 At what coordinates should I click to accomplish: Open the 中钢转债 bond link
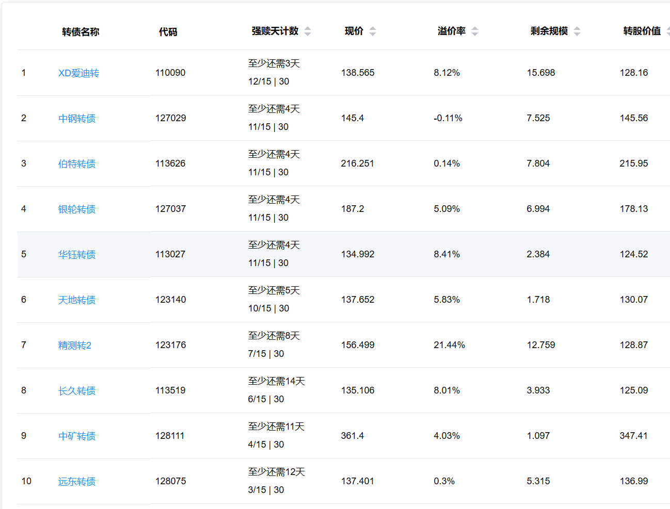tap(77, 119)
